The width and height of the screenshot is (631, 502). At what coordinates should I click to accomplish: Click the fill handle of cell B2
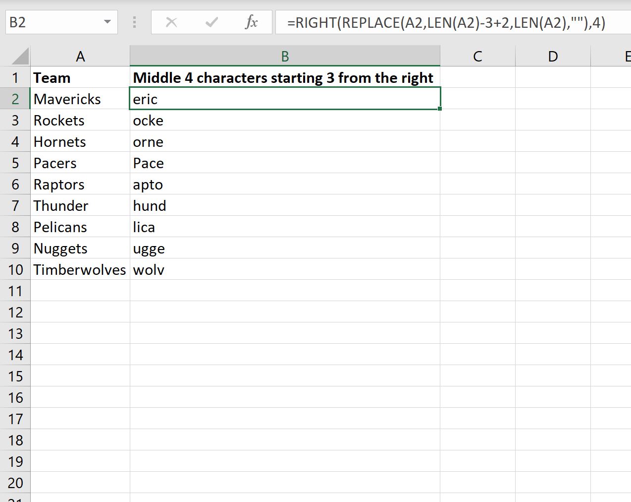[440, 109]
